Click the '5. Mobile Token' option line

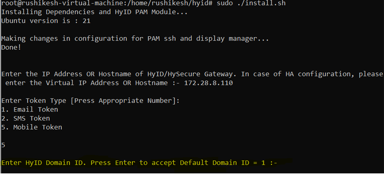pyautogui.click(x=32, y=127)
